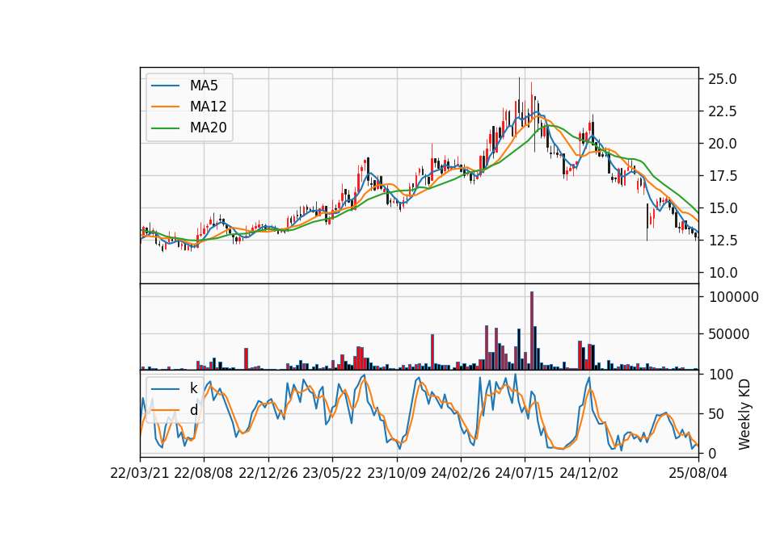Click the 15.0 price axis tick label
The width and height of the screenshot is (776, 557).
[x=723, y=208]
